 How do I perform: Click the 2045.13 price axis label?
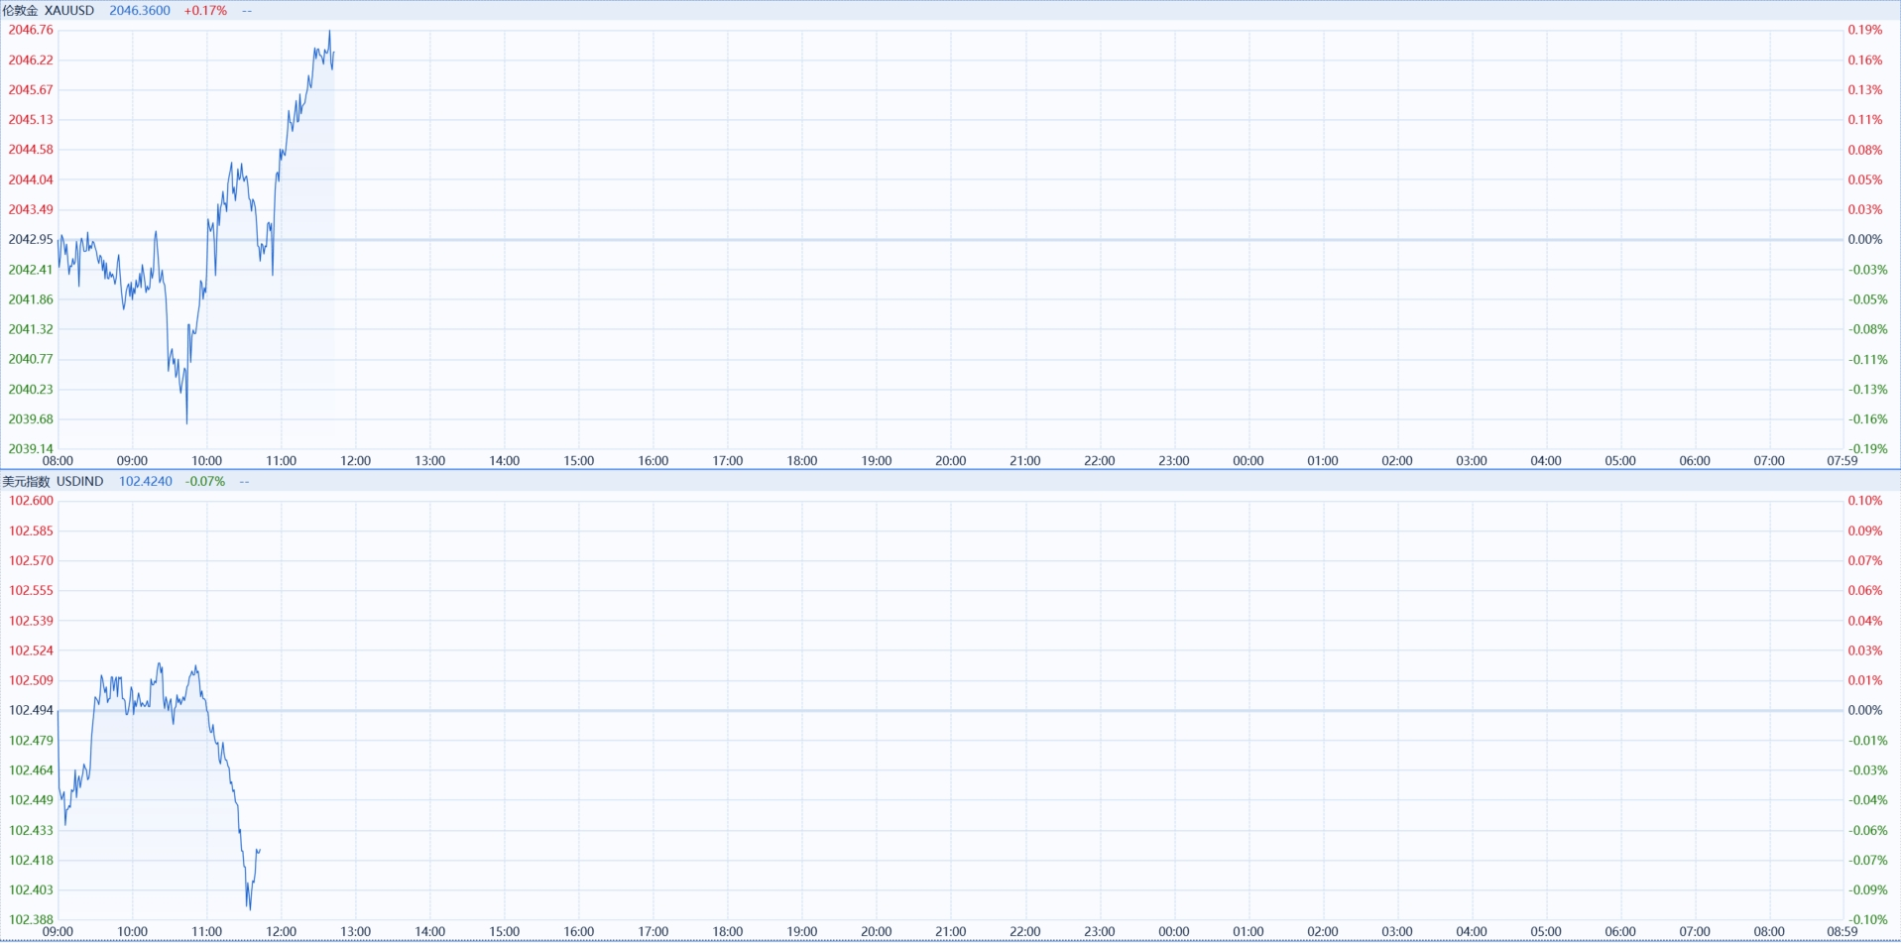pos(31,120)
